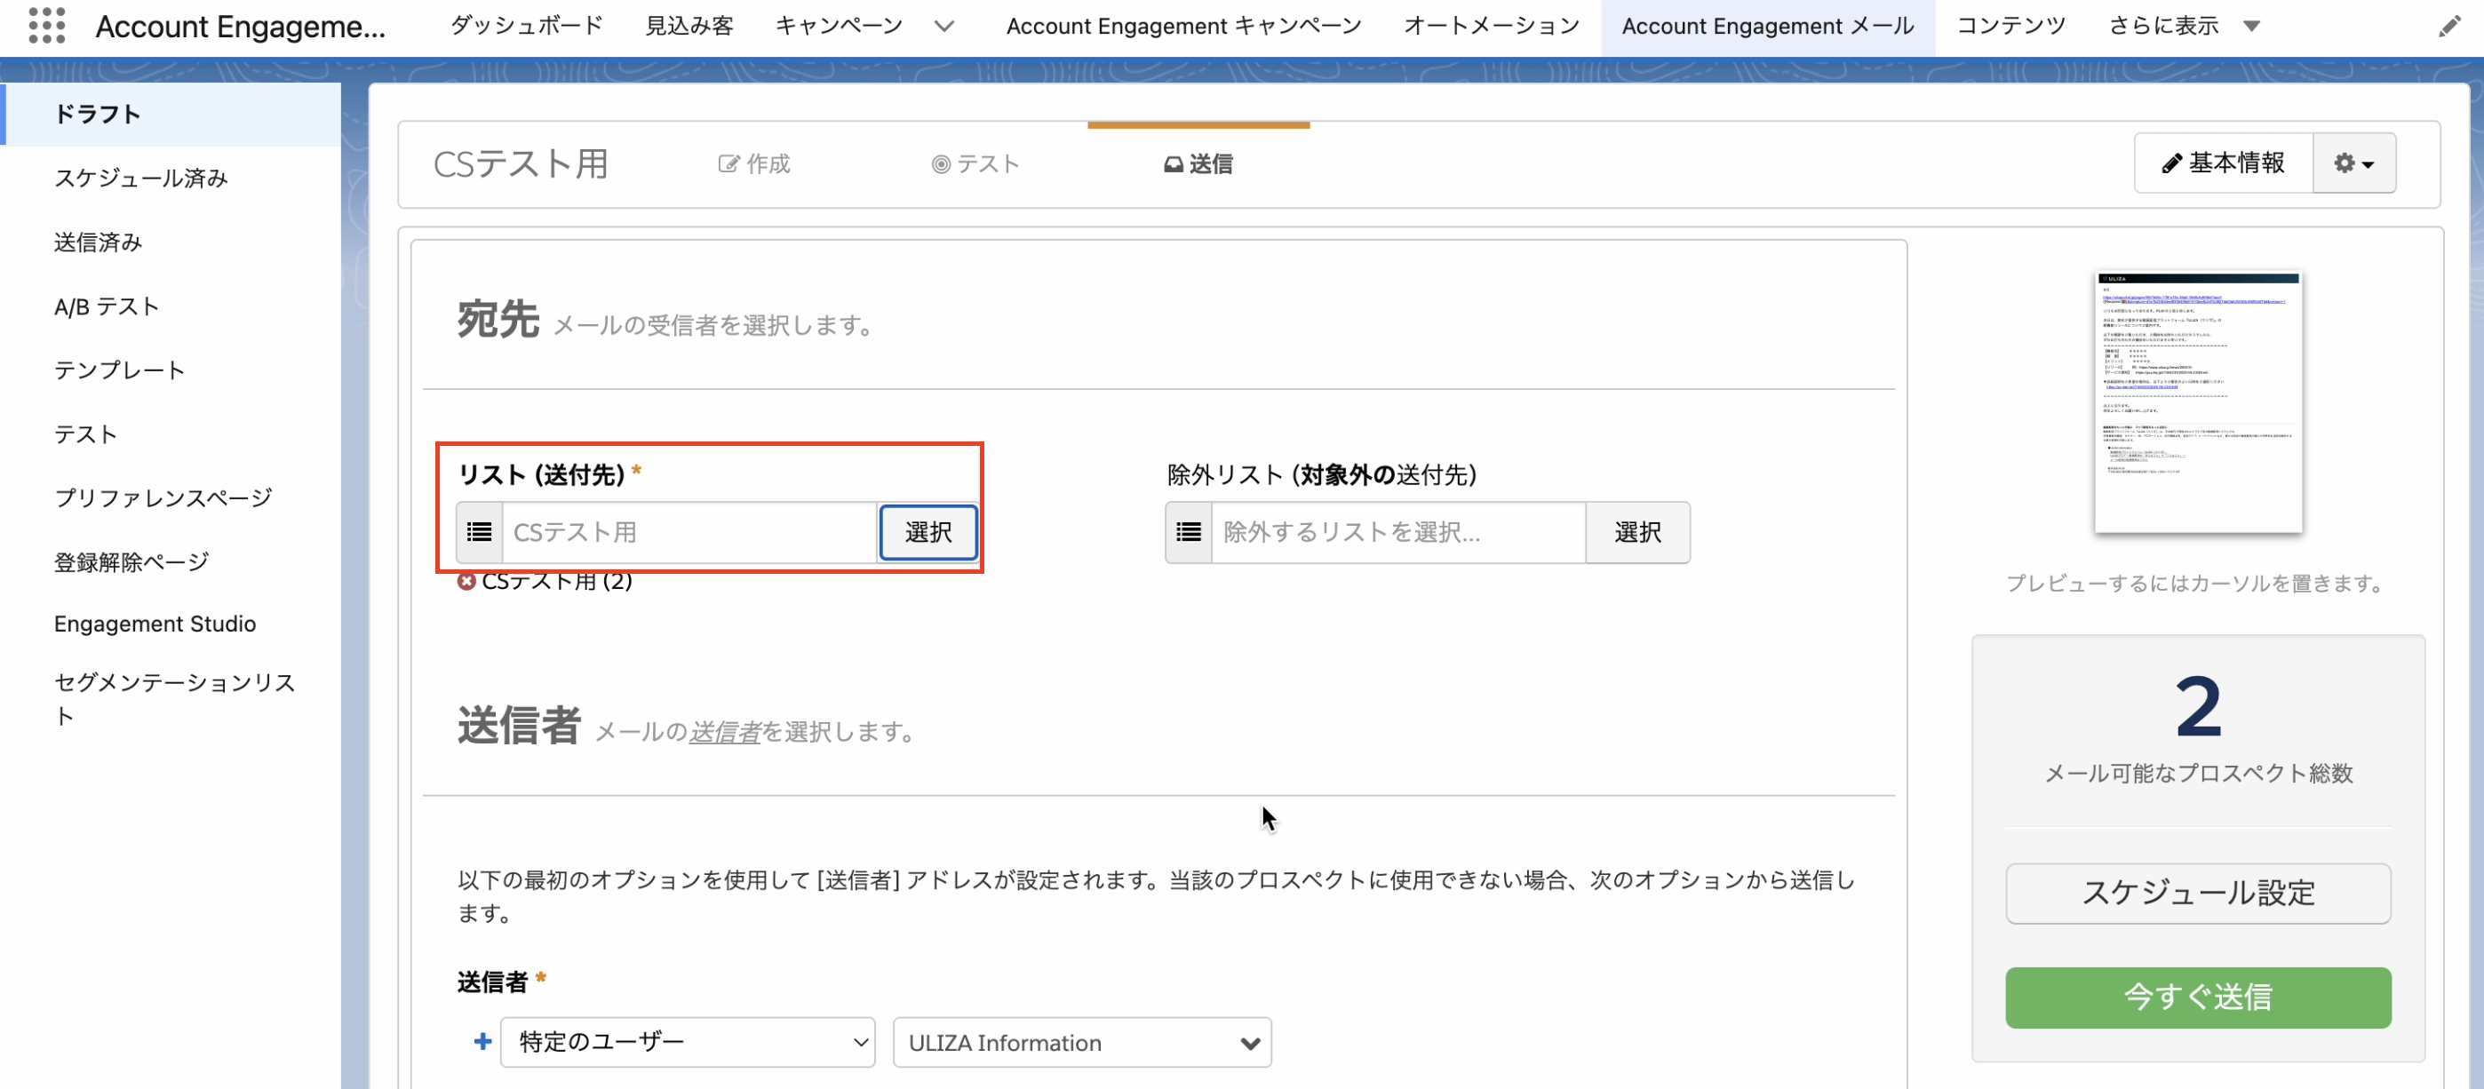Click the 除外するリストを選択 input field
Image resolution: width=2484 pixels, height=1089 pixels.
1398,532
